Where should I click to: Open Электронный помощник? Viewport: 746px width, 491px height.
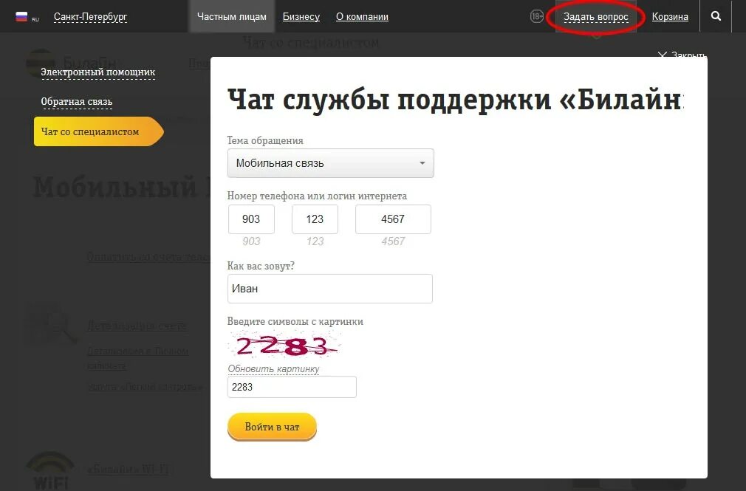(98, 72)
